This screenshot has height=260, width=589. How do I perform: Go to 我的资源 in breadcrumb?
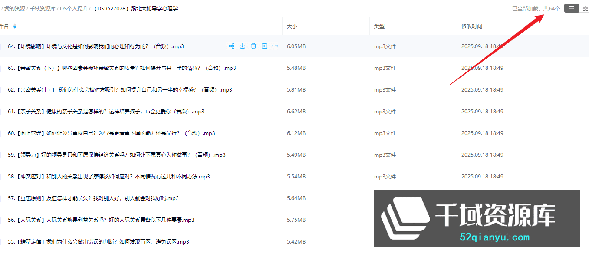tap(15, 8)
